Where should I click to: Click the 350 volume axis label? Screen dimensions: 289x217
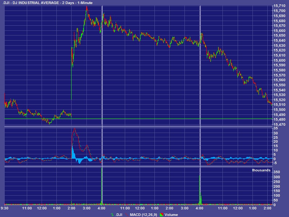277,172
